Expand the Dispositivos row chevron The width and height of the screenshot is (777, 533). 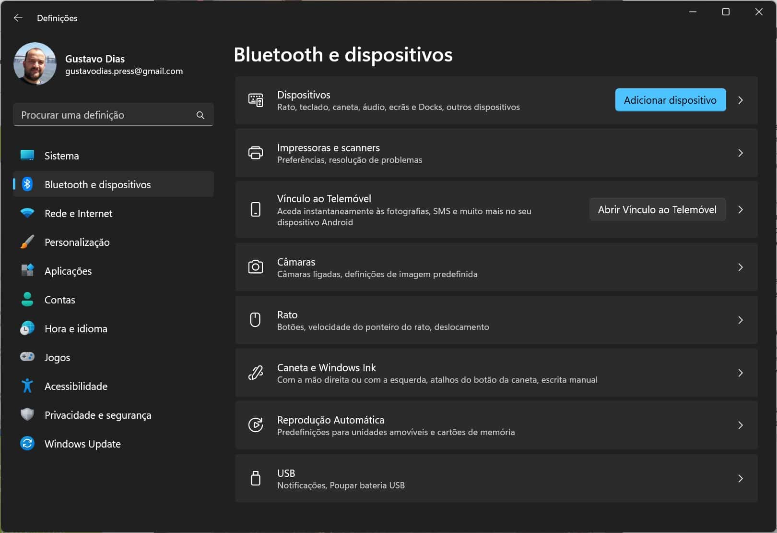741,100
